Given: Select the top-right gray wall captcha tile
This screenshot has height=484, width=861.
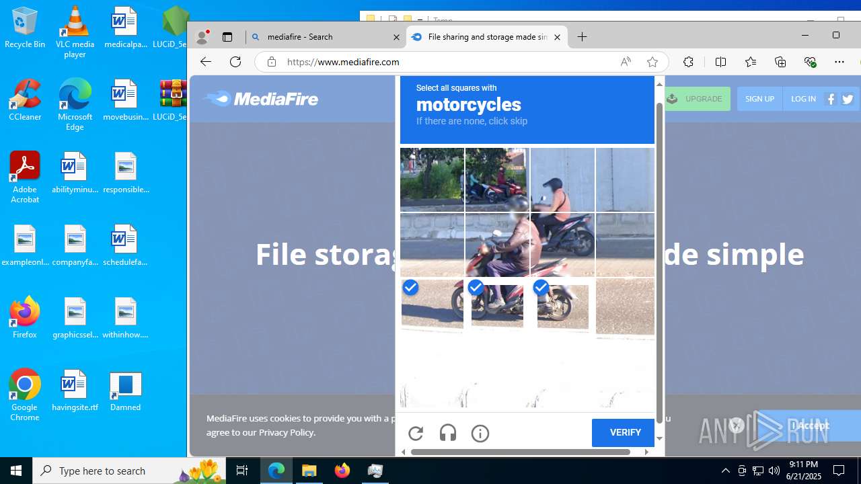Looking at the screenshot, I should point(625,180).
